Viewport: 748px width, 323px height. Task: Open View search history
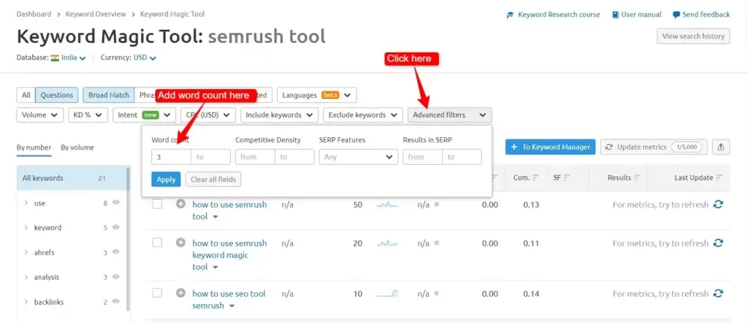pos(693,36)
